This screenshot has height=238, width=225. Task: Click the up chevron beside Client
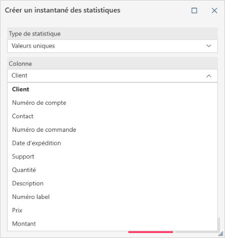point(208,76)
